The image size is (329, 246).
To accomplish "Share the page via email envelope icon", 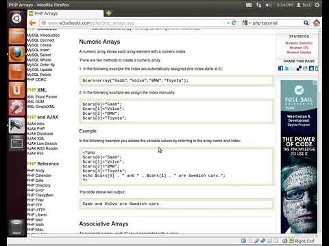I will (x=305, y=68).
